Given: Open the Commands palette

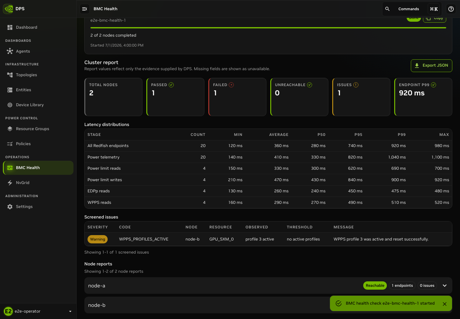Looking at the screenshot, I should [409, 9].
